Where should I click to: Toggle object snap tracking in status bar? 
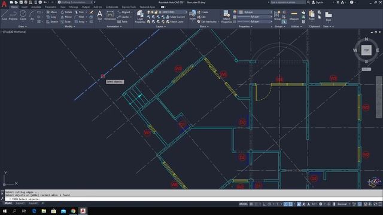tap(285, 204)
